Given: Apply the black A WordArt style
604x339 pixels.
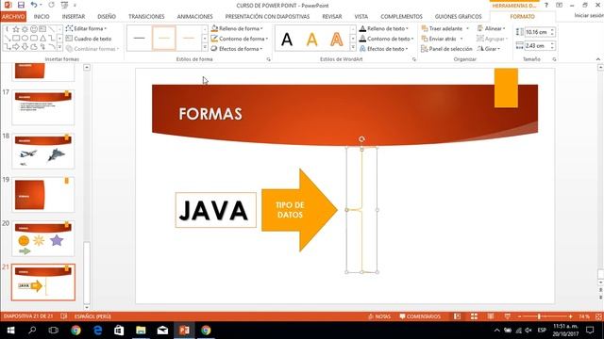Looking at the screenshot, I should tap(287, 40).
